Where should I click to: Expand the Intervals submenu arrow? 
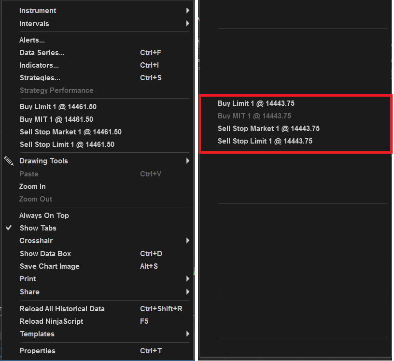tap(187, 24)
